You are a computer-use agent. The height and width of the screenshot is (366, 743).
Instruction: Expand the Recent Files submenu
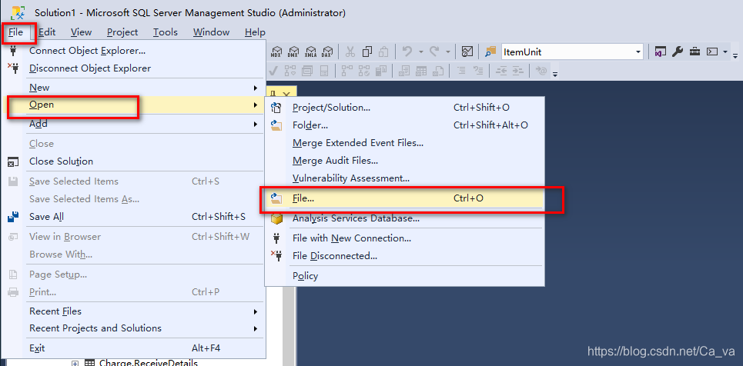(256, 311)
